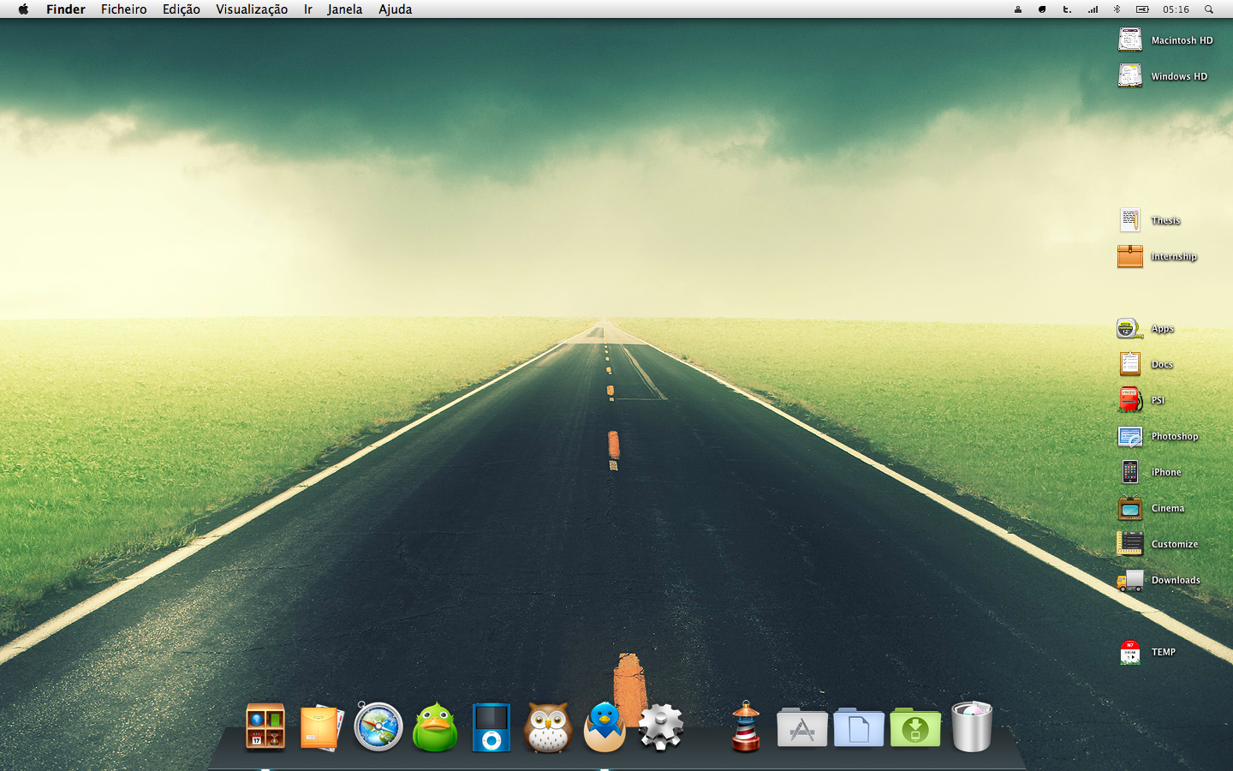
Task: Select the Thesis document icon
Action: pos(1130,219)
